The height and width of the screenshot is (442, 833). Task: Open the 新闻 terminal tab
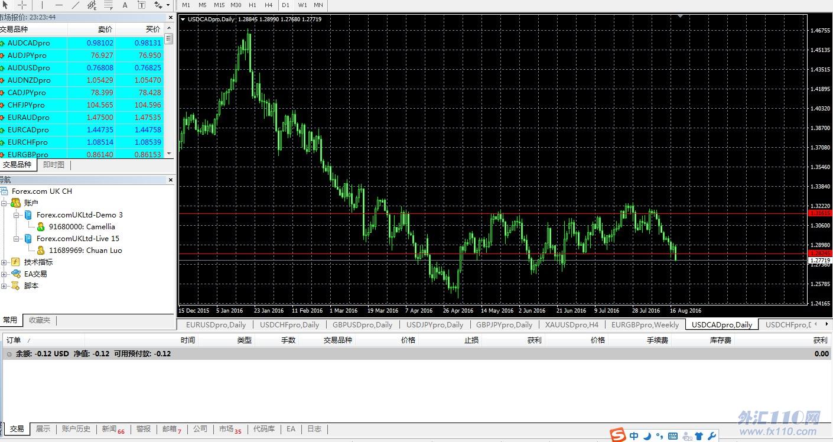click(x=113, y=429)
